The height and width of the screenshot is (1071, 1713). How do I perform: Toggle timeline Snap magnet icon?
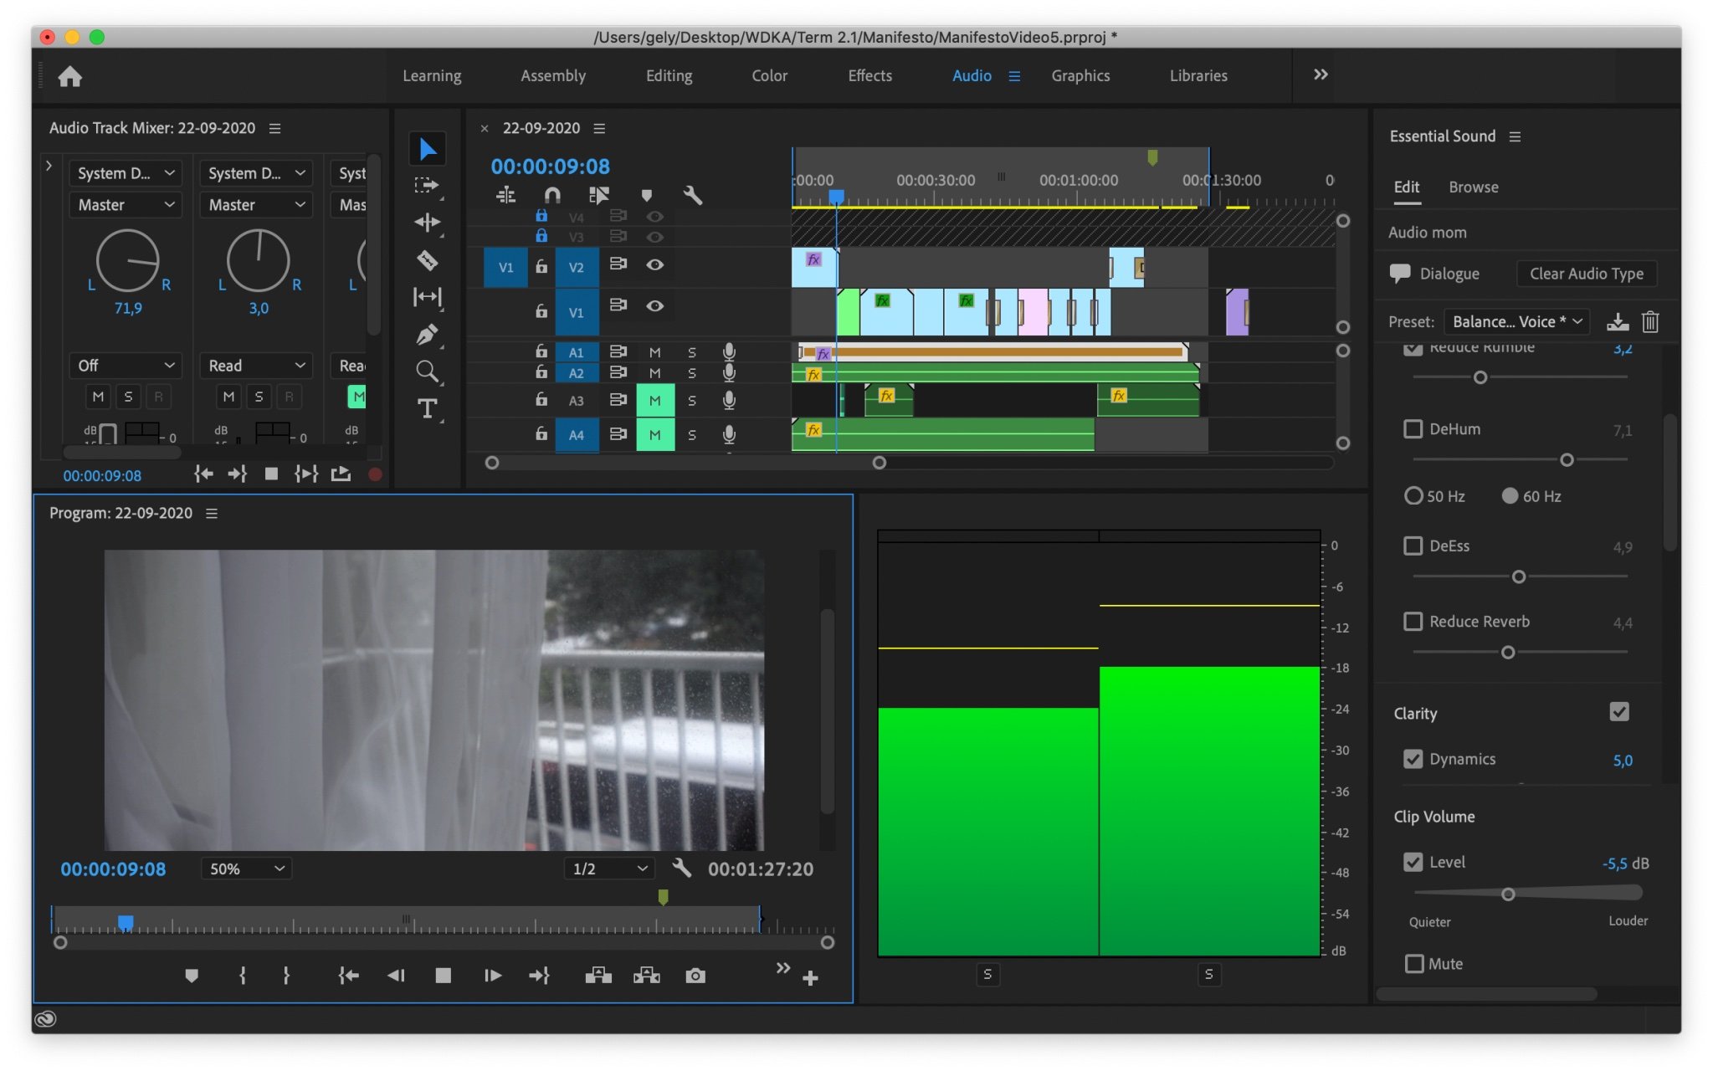point(552,195)
